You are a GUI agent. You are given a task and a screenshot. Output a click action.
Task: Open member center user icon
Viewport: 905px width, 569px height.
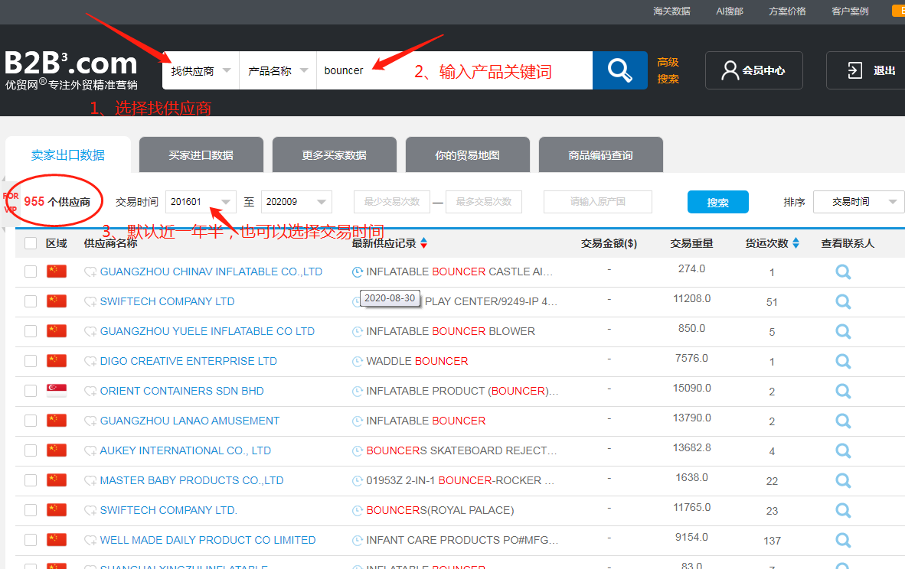(730, 70)
